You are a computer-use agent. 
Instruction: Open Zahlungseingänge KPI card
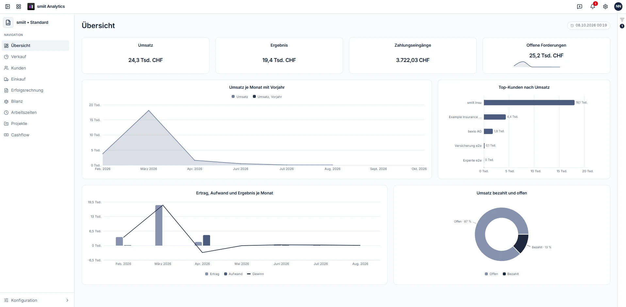413,55
